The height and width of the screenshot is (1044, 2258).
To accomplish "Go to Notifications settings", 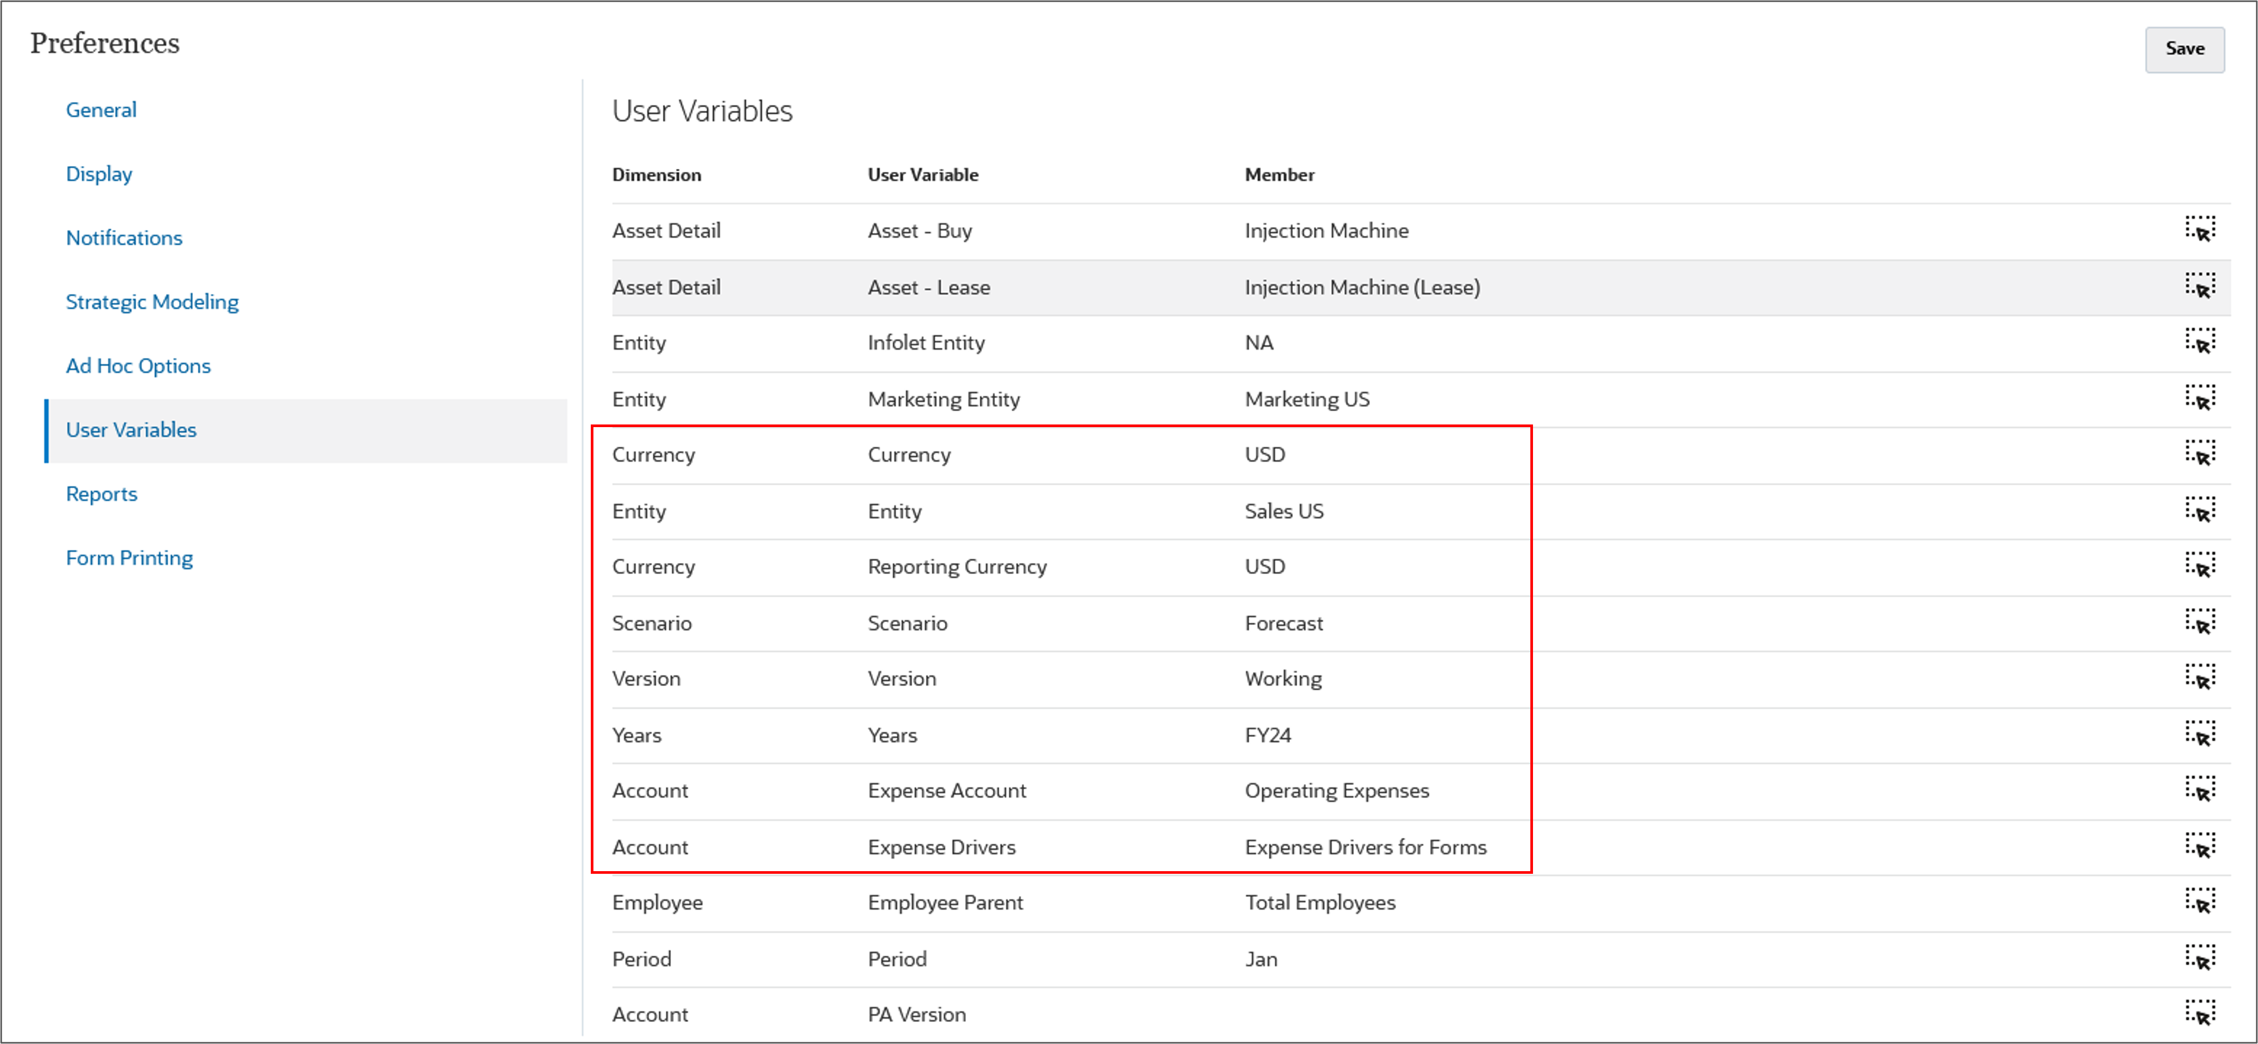I will [124, 237].
